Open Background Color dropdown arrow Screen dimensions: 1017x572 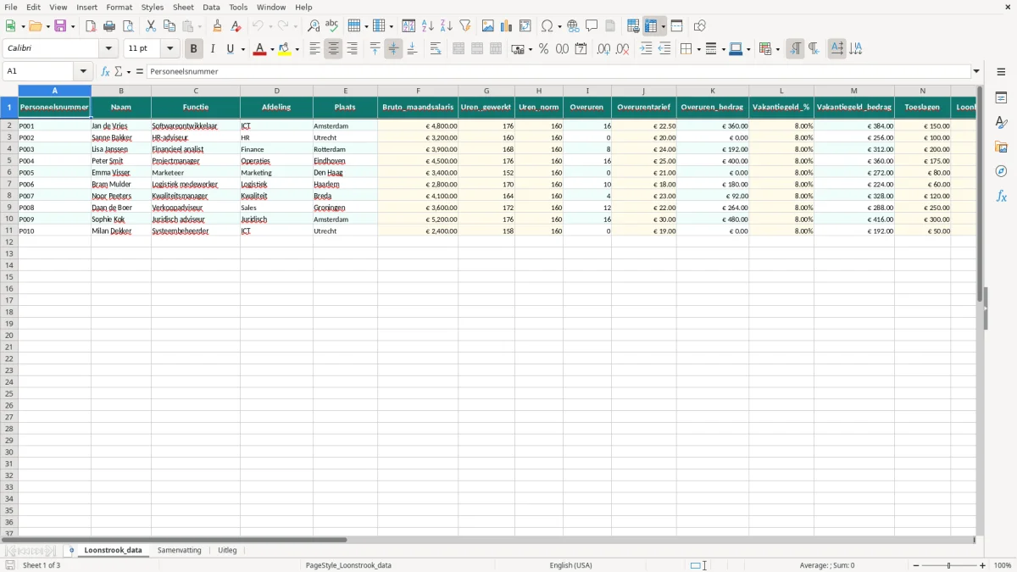297,49
